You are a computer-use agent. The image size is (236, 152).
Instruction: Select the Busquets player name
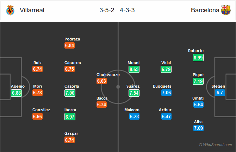point(162,86)
